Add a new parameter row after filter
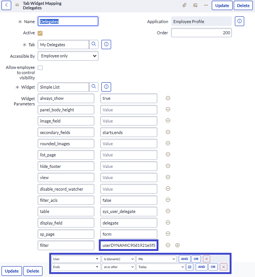 (x=177, y=245)
